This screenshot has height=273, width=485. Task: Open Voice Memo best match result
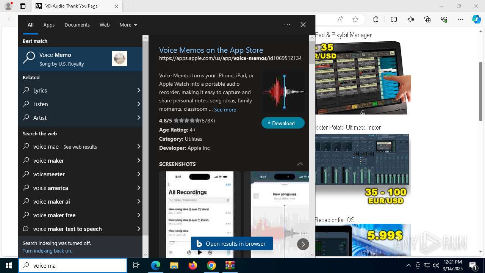pyautogui.click(x=80, y=59)
